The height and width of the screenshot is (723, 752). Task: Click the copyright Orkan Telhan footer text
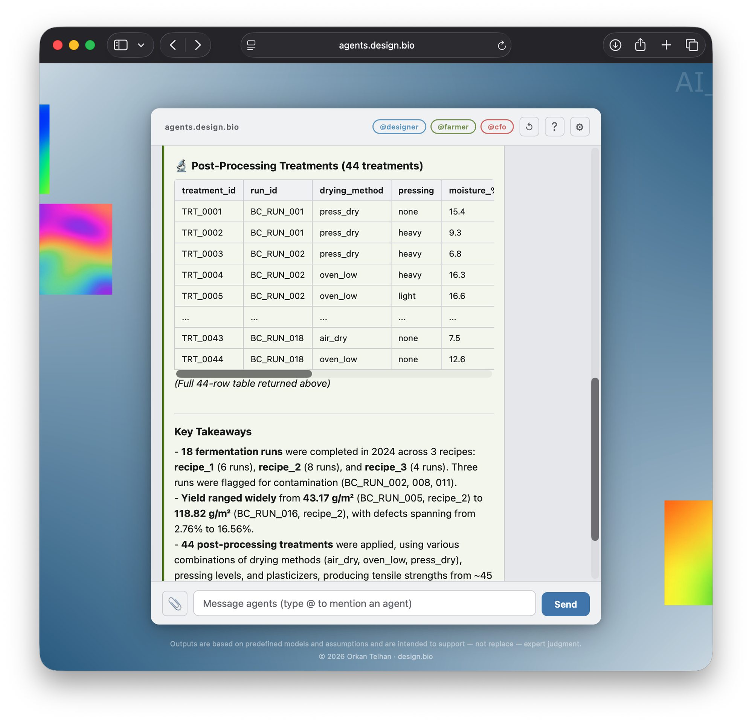tap(375, 656)
